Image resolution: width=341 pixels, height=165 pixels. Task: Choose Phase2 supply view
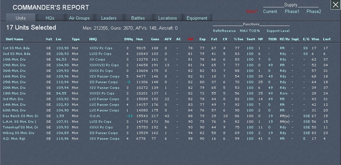point(314,12)
